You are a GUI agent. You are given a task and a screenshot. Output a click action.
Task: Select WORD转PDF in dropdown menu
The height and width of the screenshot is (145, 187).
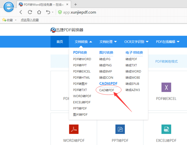82,96
